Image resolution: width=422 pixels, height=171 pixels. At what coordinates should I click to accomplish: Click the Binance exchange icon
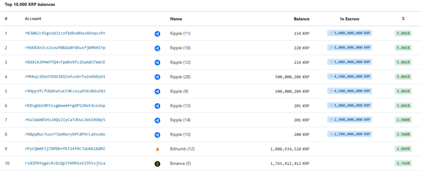(x=157, y=164)
